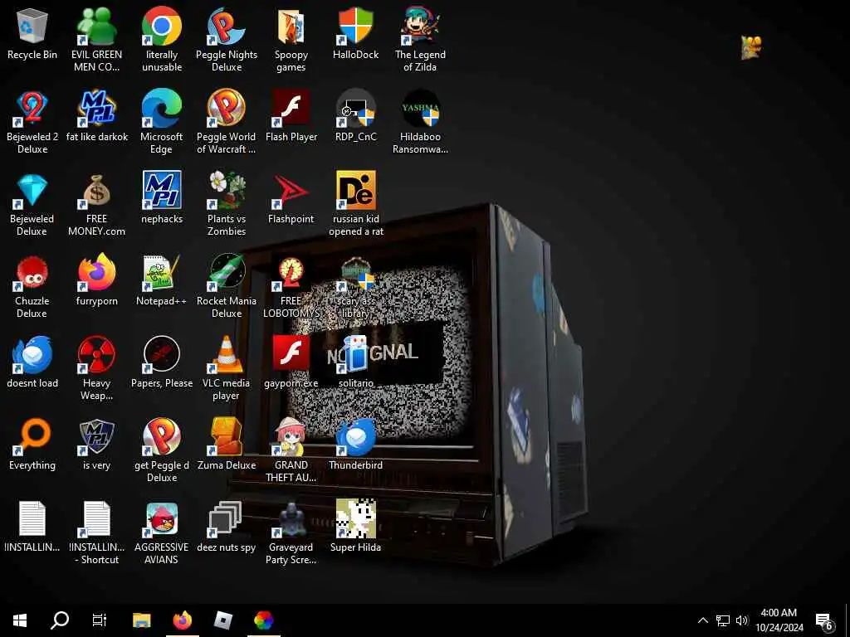The width and height of the screenshot is (850, 637).
Task: Open the Action Center notifications icon
Action: coord(824,620)
